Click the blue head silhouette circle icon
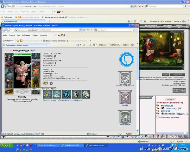This screenshot has height=152, width=190. [127, 60]
